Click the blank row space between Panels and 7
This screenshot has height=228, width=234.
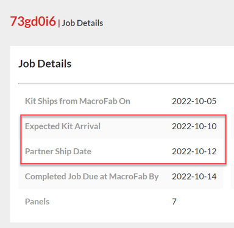pos(111,202)
